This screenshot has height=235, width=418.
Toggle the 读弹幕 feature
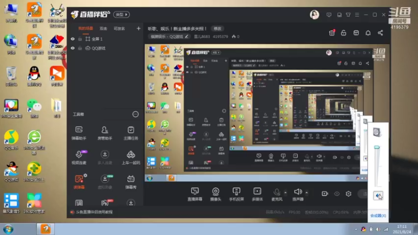(79, 182)
